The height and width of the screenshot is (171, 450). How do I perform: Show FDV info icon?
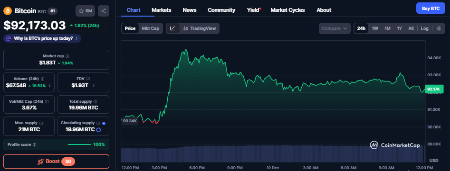(88, 78)
